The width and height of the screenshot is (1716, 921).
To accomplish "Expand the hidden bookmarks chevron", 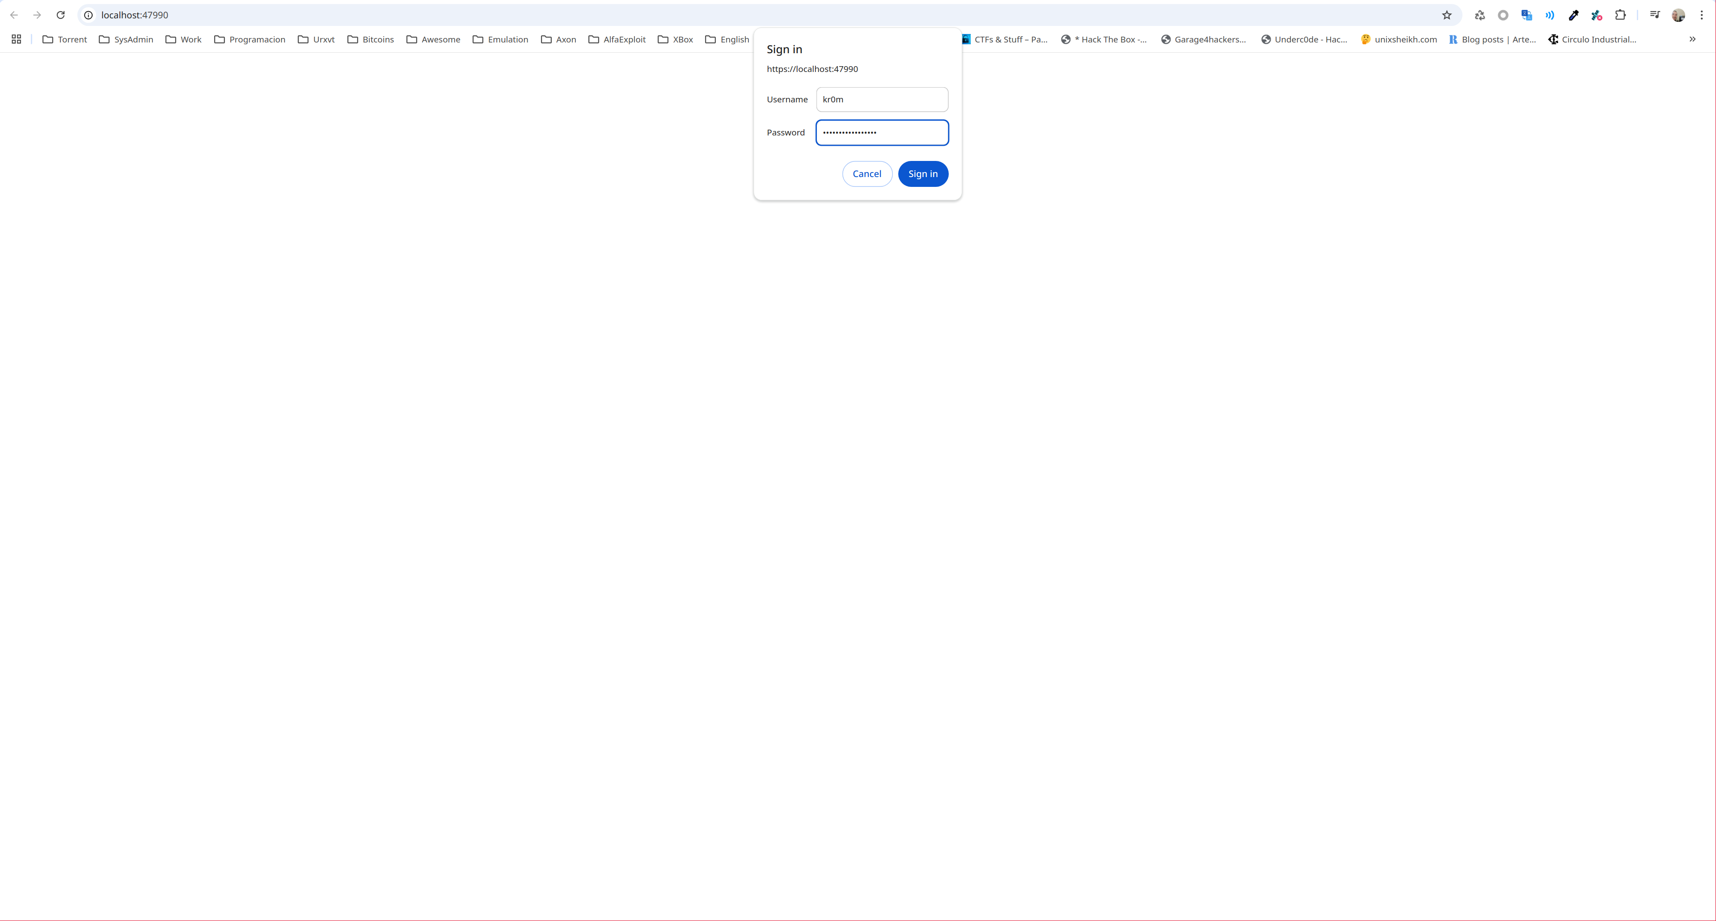I will coord(1692,39).
